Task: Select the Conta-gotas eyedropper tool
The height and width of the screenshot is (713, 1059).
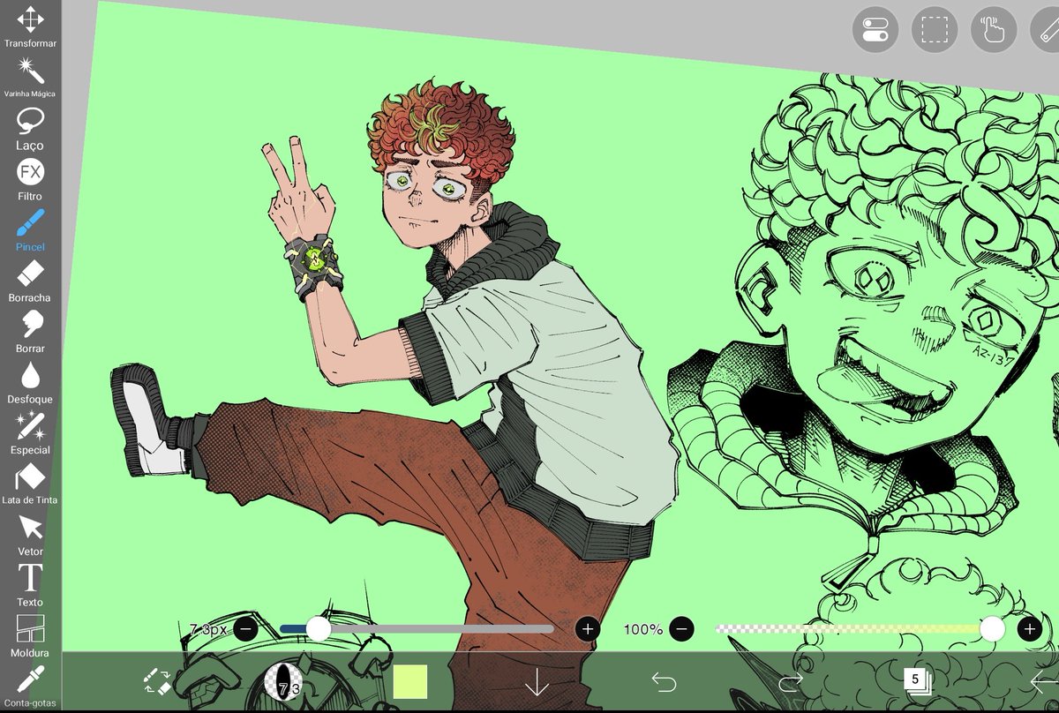Action: point(30,687)
